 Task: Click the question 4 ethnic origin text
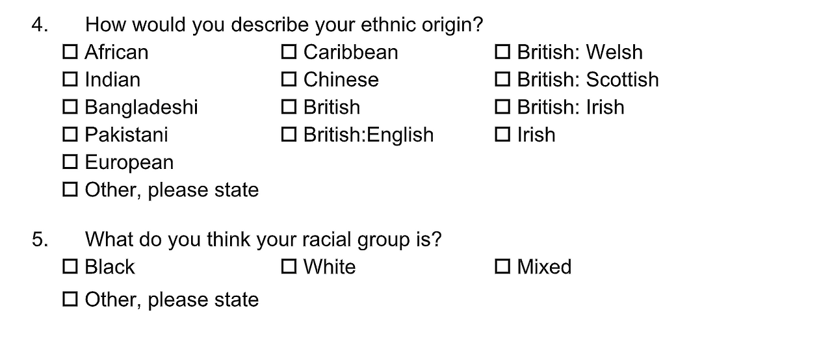pos(284,25)
